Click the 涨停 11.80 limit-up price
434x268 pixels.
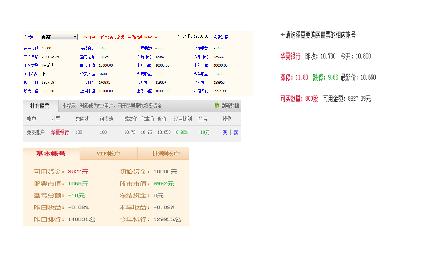click(294, 77)
